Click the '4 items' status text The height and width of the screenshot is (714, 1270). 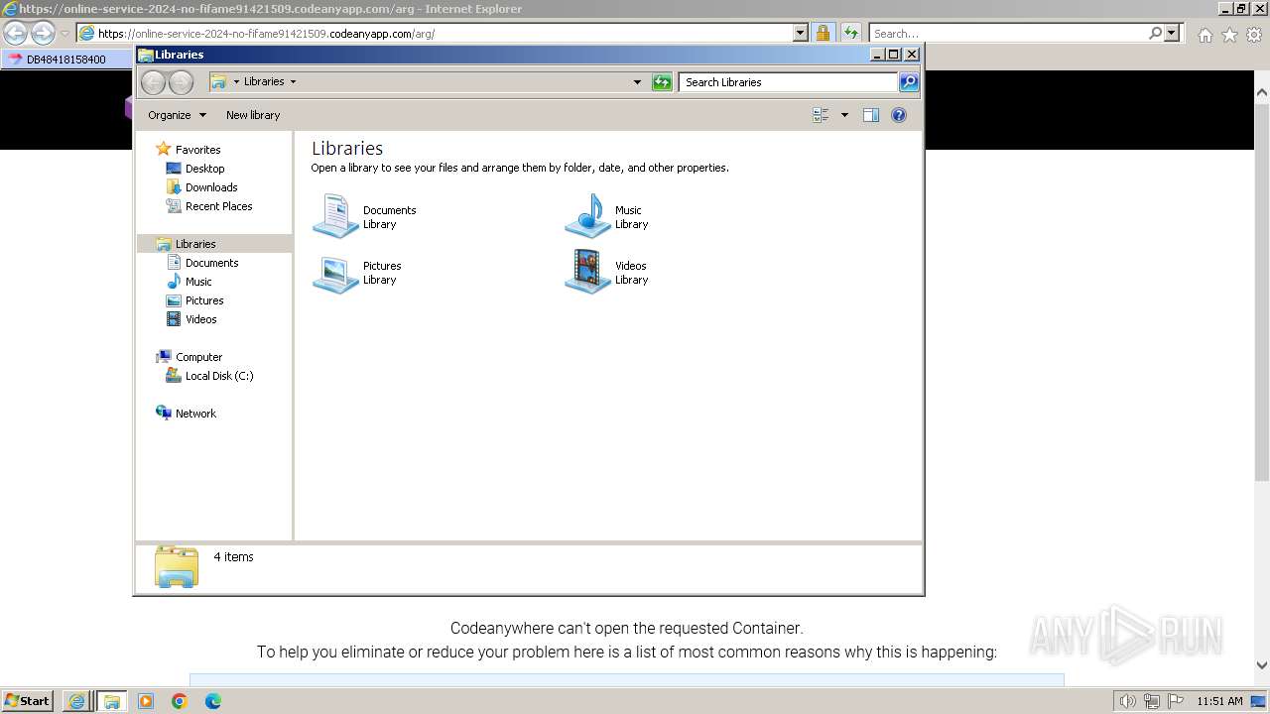pyautogui.click(x=233, y=557)
